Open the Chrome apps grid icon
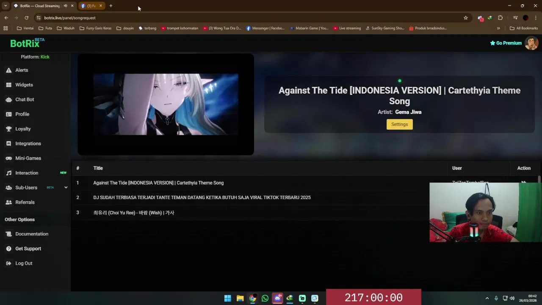Image resolution: width=542 pixels, height=305 pixels. (6, 28)
